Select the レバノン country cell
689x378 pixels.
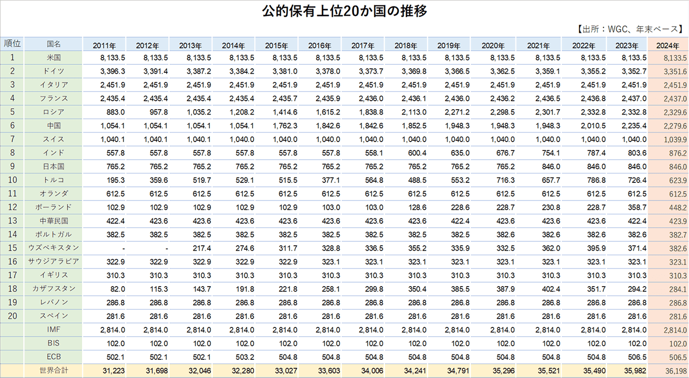(x=54, y=302)
